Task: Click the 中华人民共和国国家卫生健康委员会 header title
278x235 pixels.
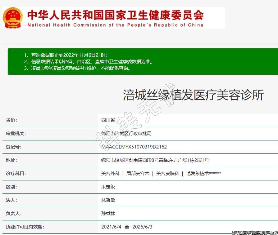Action: click(x=115, y=15)
